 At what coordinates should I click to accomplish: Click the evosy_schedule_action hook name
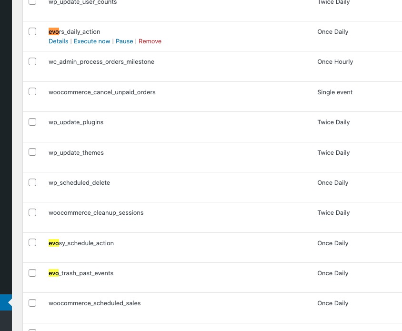point(81,243)
